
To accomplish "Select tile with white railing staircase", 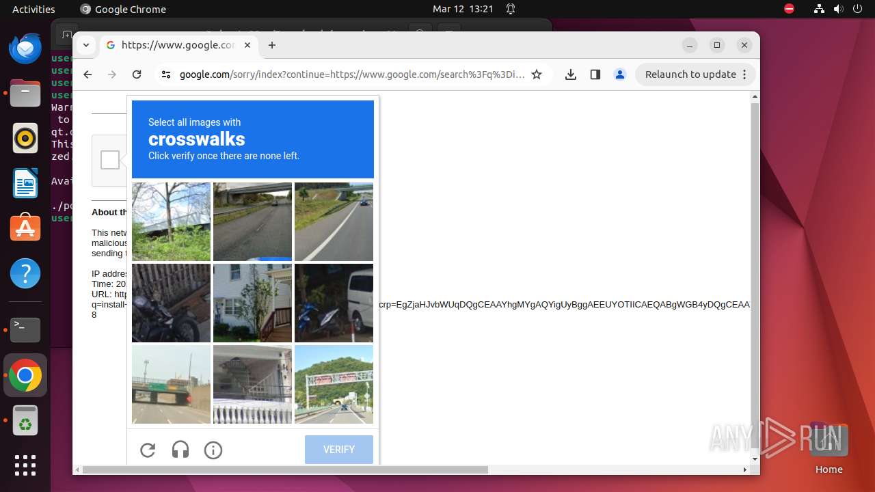I will [252, 384].
